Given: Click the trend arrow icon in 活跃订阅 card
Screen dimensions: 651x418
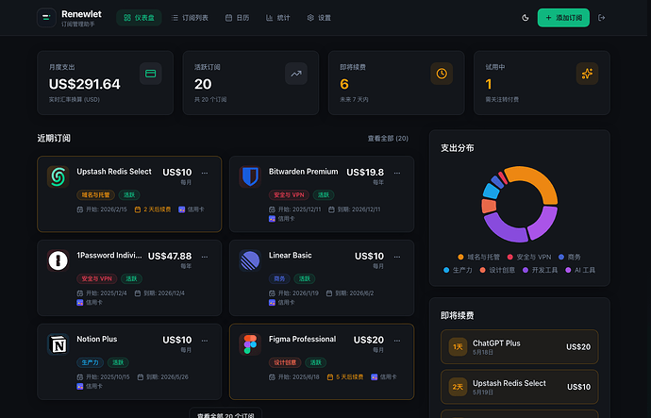Looking at the screenshot, I should point(296,74).
